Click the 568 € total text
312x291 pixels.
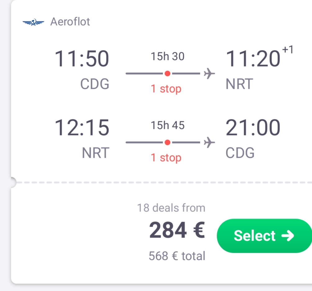[177, 256]
